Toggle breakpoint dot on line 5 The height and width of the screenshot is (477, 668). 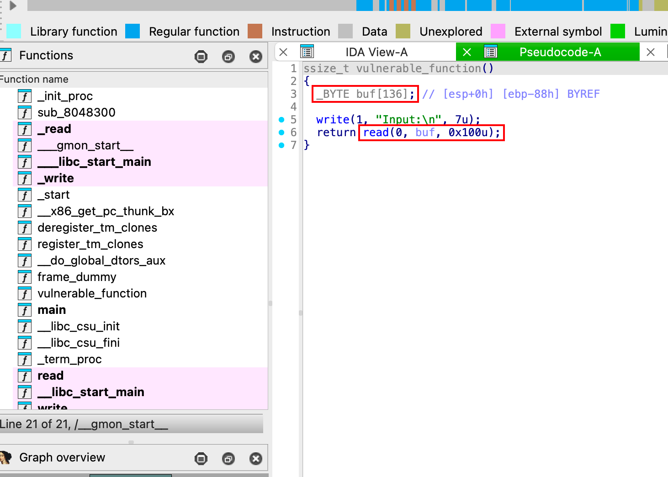point(281,120)
